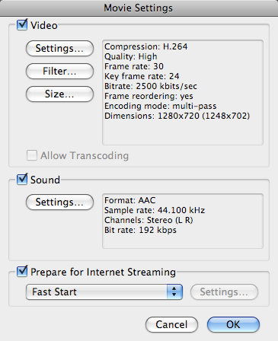Click the Fast Start dropdown arrows
Image resolution: width=278 pixels, height=341 pixels.
pos(174,292)
